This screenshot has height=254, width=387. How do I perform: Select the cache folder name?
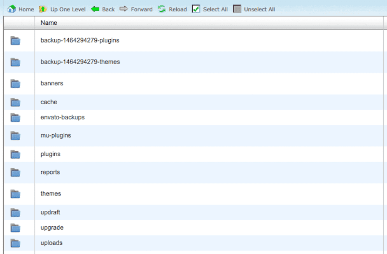point(49,102)
